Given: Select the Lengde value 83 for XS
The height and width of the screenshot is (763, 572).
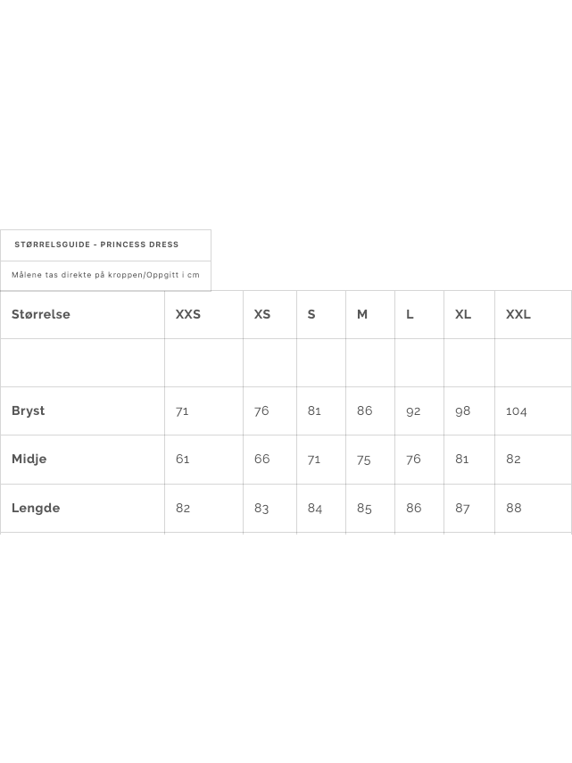Looking at the screenshot, I should [261, 508].
